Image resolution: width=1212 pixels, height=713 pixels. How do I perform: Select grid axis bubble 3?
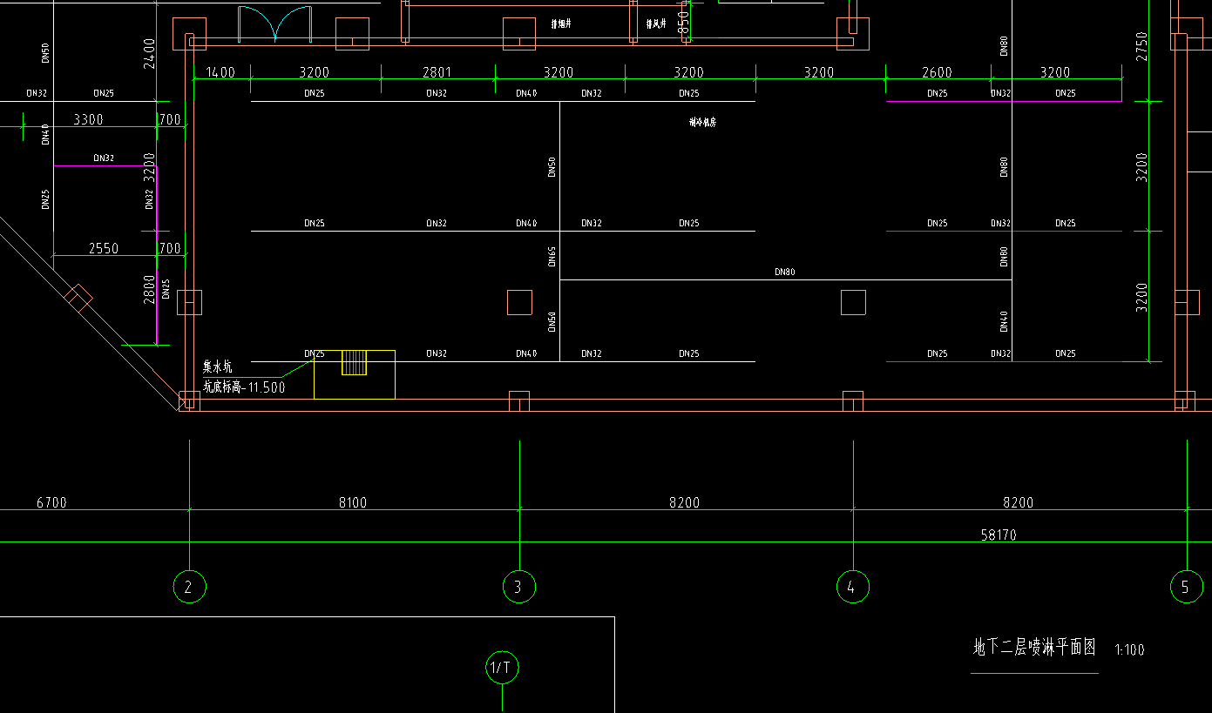pos(518,587)
